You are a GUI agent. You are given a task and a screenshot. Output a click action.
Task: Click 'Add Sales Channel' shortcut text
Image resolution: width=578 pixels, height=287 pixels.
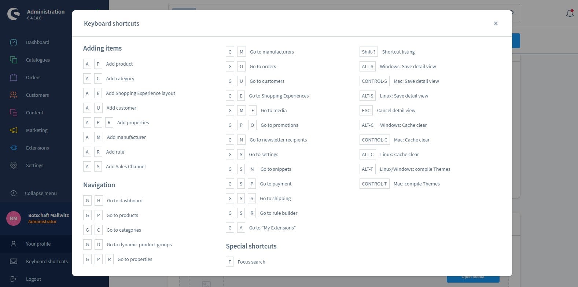tap(126, 166)
